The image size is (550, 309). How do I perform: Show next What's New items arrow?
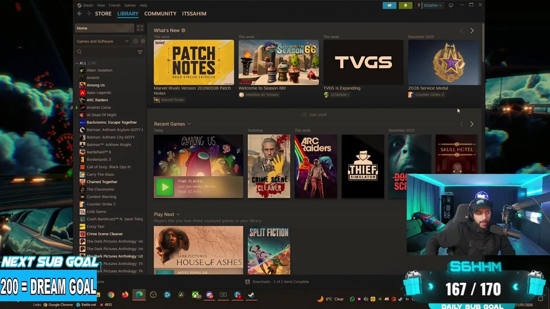point(472,30)
